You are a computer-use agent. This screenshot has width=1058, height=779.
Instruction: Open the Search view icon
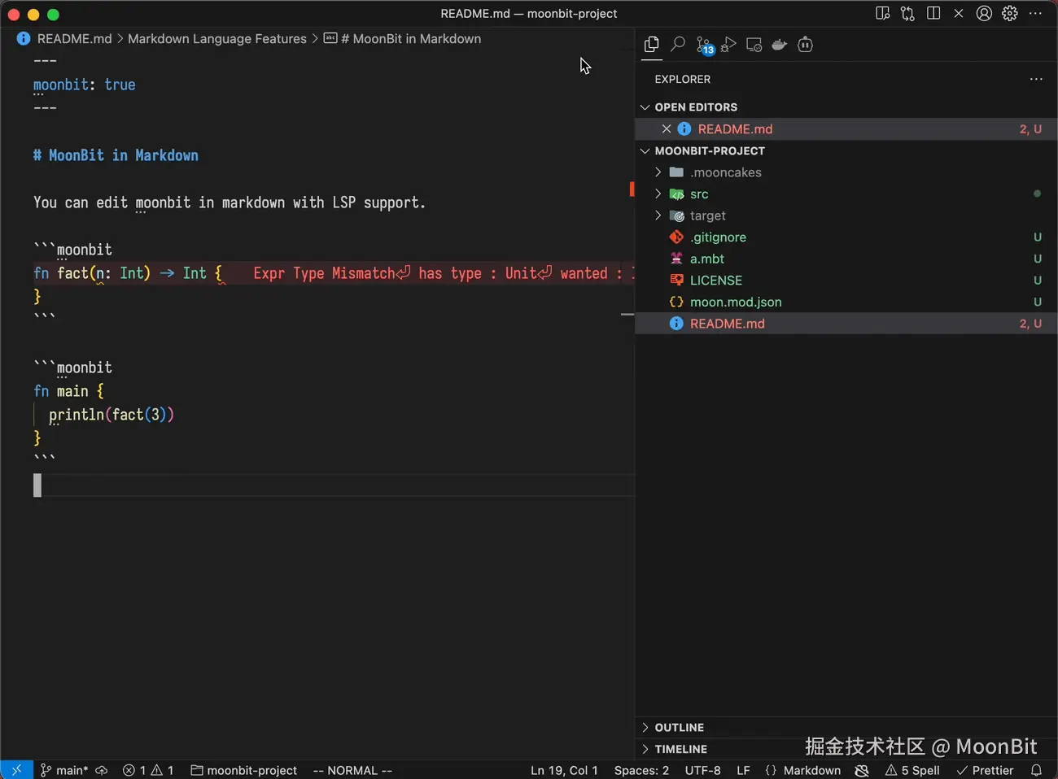coord(677,45)
